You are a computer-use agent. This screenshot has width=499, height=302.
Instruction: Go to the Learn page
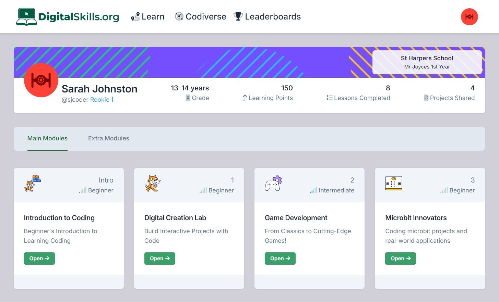(148, 17)
